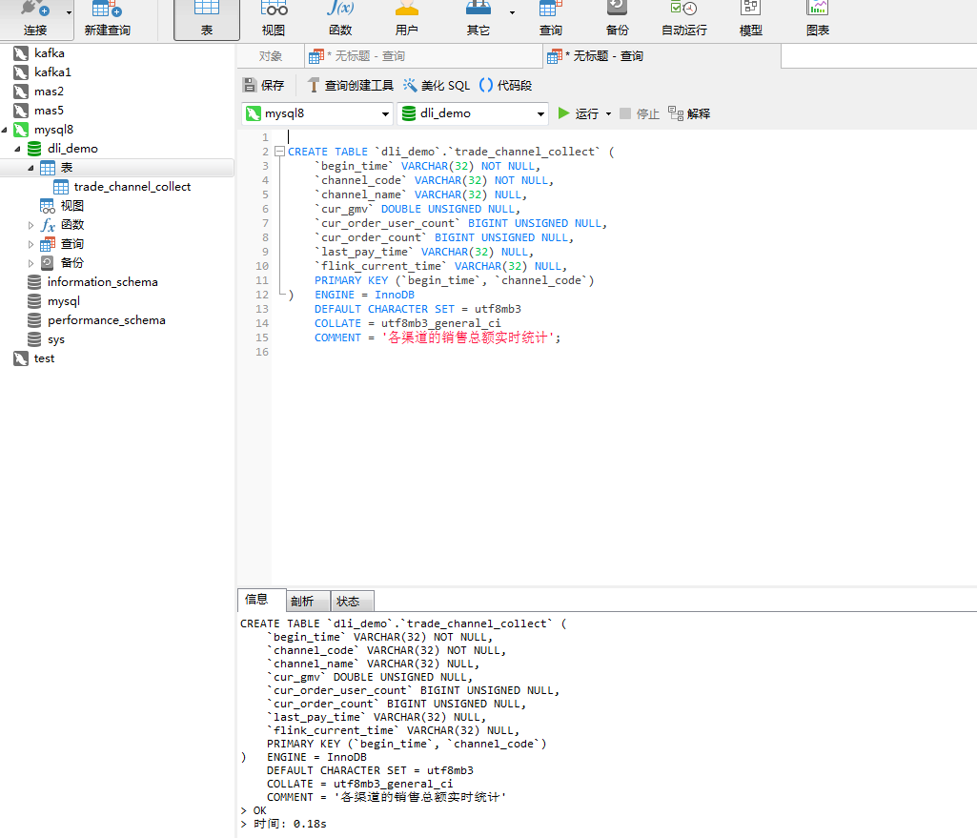Switch to the 剖析 profile tab
This screenshot has height=838, width=977.
pyautogui.click(x=308, y=602)
